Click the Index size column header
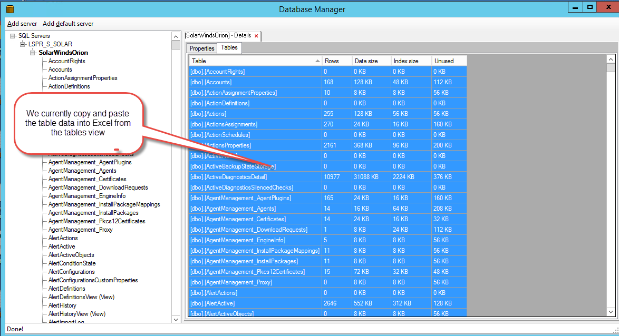 (x=411, y=61)
